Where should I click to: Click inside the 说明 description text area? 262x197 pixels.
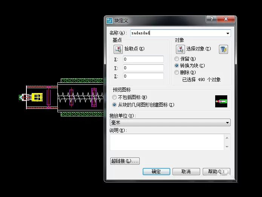click(x=167, y=142)
